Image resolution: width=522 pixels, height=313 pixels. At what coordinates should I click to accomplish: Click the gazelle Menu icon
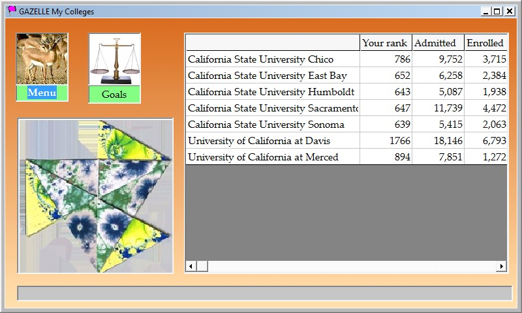click(42, 59)
